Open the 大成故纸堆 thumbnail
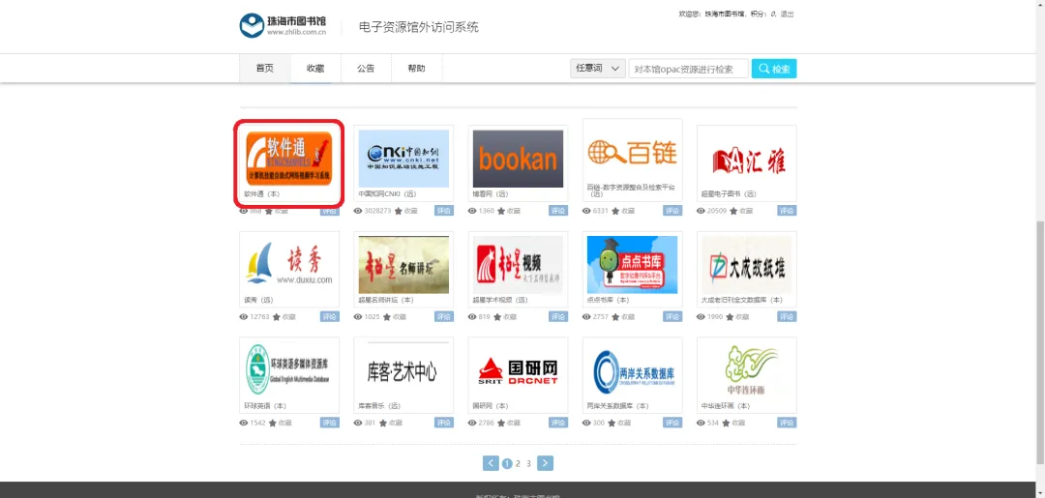Screen dimensions: 1045x498 click(746, 264)
